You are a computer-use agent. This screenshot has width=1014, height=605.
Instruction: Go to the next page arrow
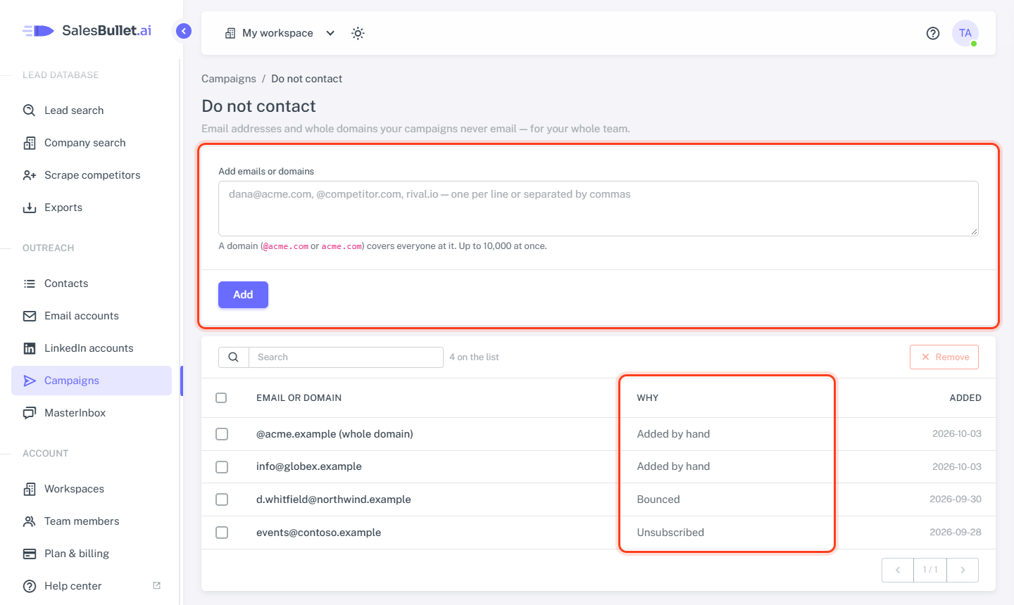[963, 570]
